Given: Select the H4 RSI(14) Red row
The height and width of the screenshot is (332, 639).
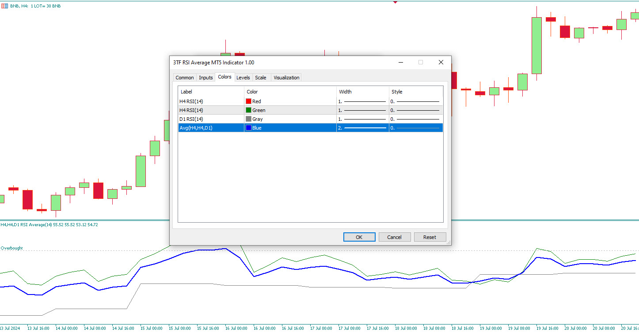Looking at the screenshot, I should coord(194,101).
